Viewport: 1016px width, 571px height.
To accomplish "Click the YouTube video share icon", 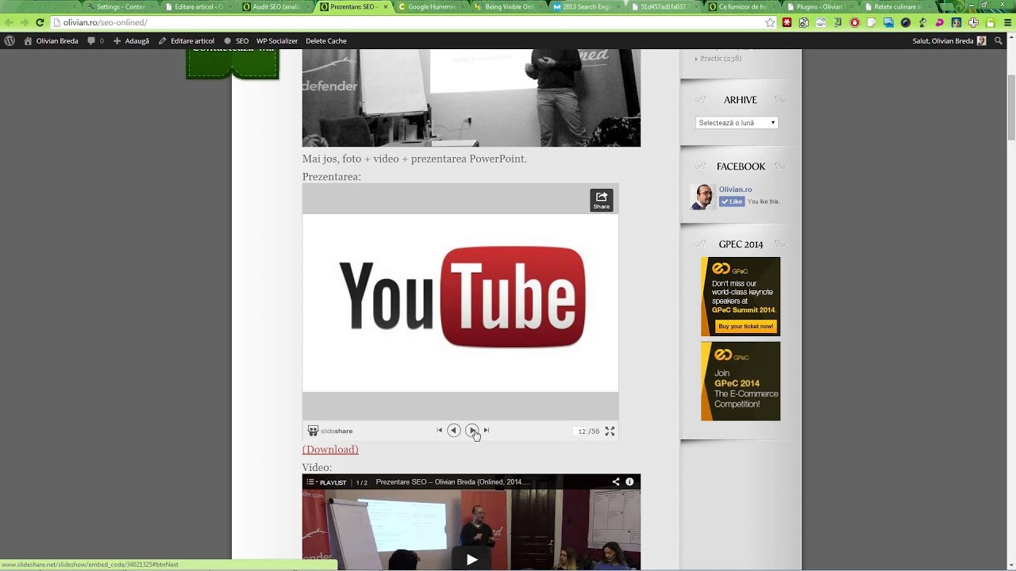I will point(615,481).
